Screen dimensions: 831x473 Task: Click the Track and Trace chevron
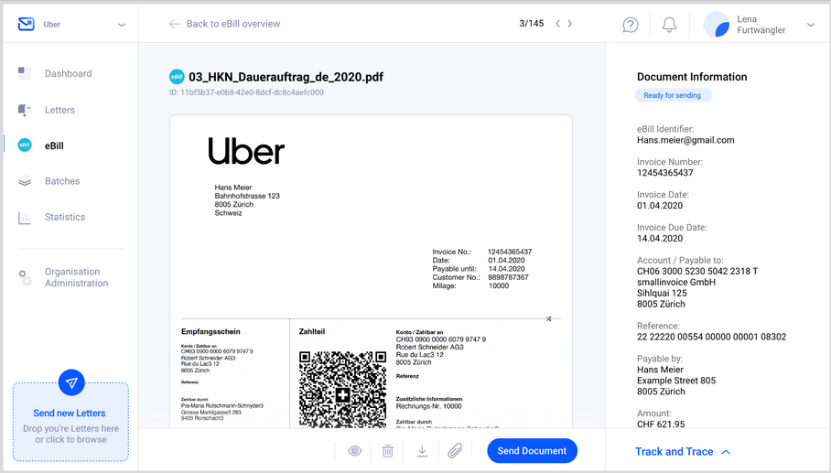(x=726, y=452)
